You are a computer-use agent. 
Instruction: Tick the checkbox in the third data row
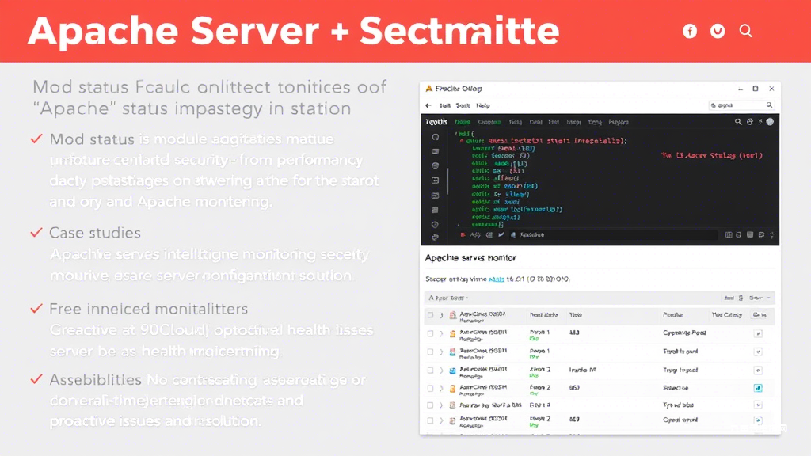[430, 370]
